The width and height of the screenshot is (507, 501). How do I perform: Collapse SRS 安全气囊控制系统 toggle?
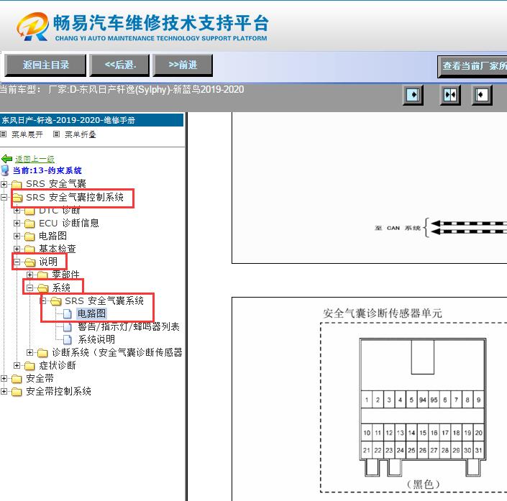(4, 197)
